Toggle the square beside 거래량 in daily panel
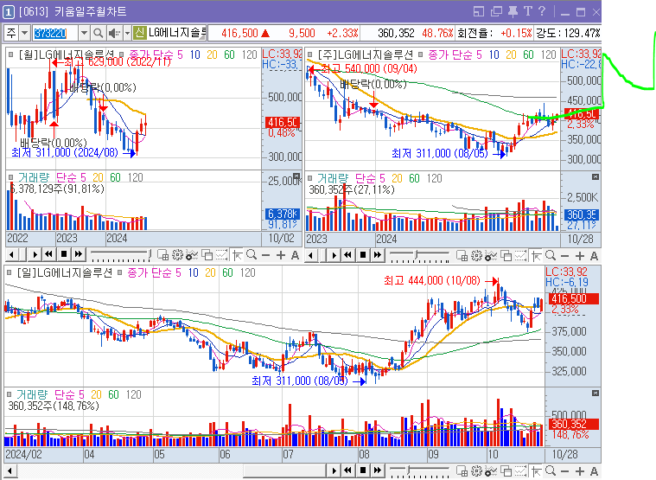 coord(10,394)
